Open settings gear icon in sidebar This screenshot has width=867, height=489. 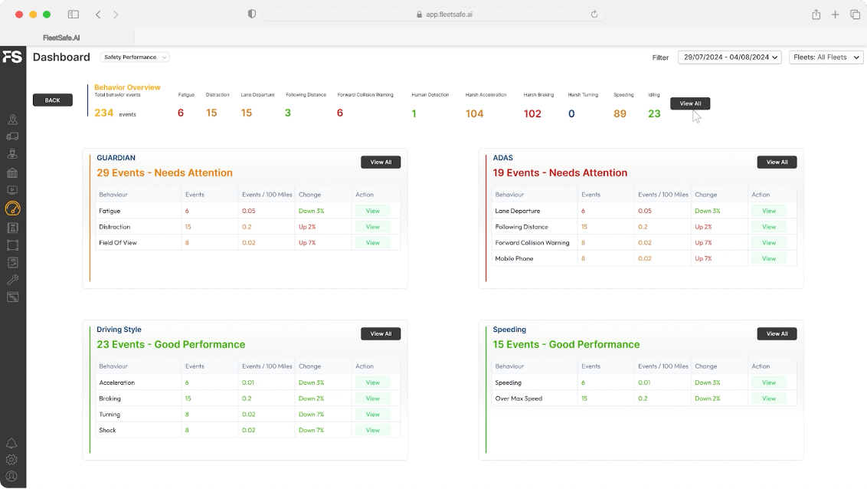tap(11, 460)
